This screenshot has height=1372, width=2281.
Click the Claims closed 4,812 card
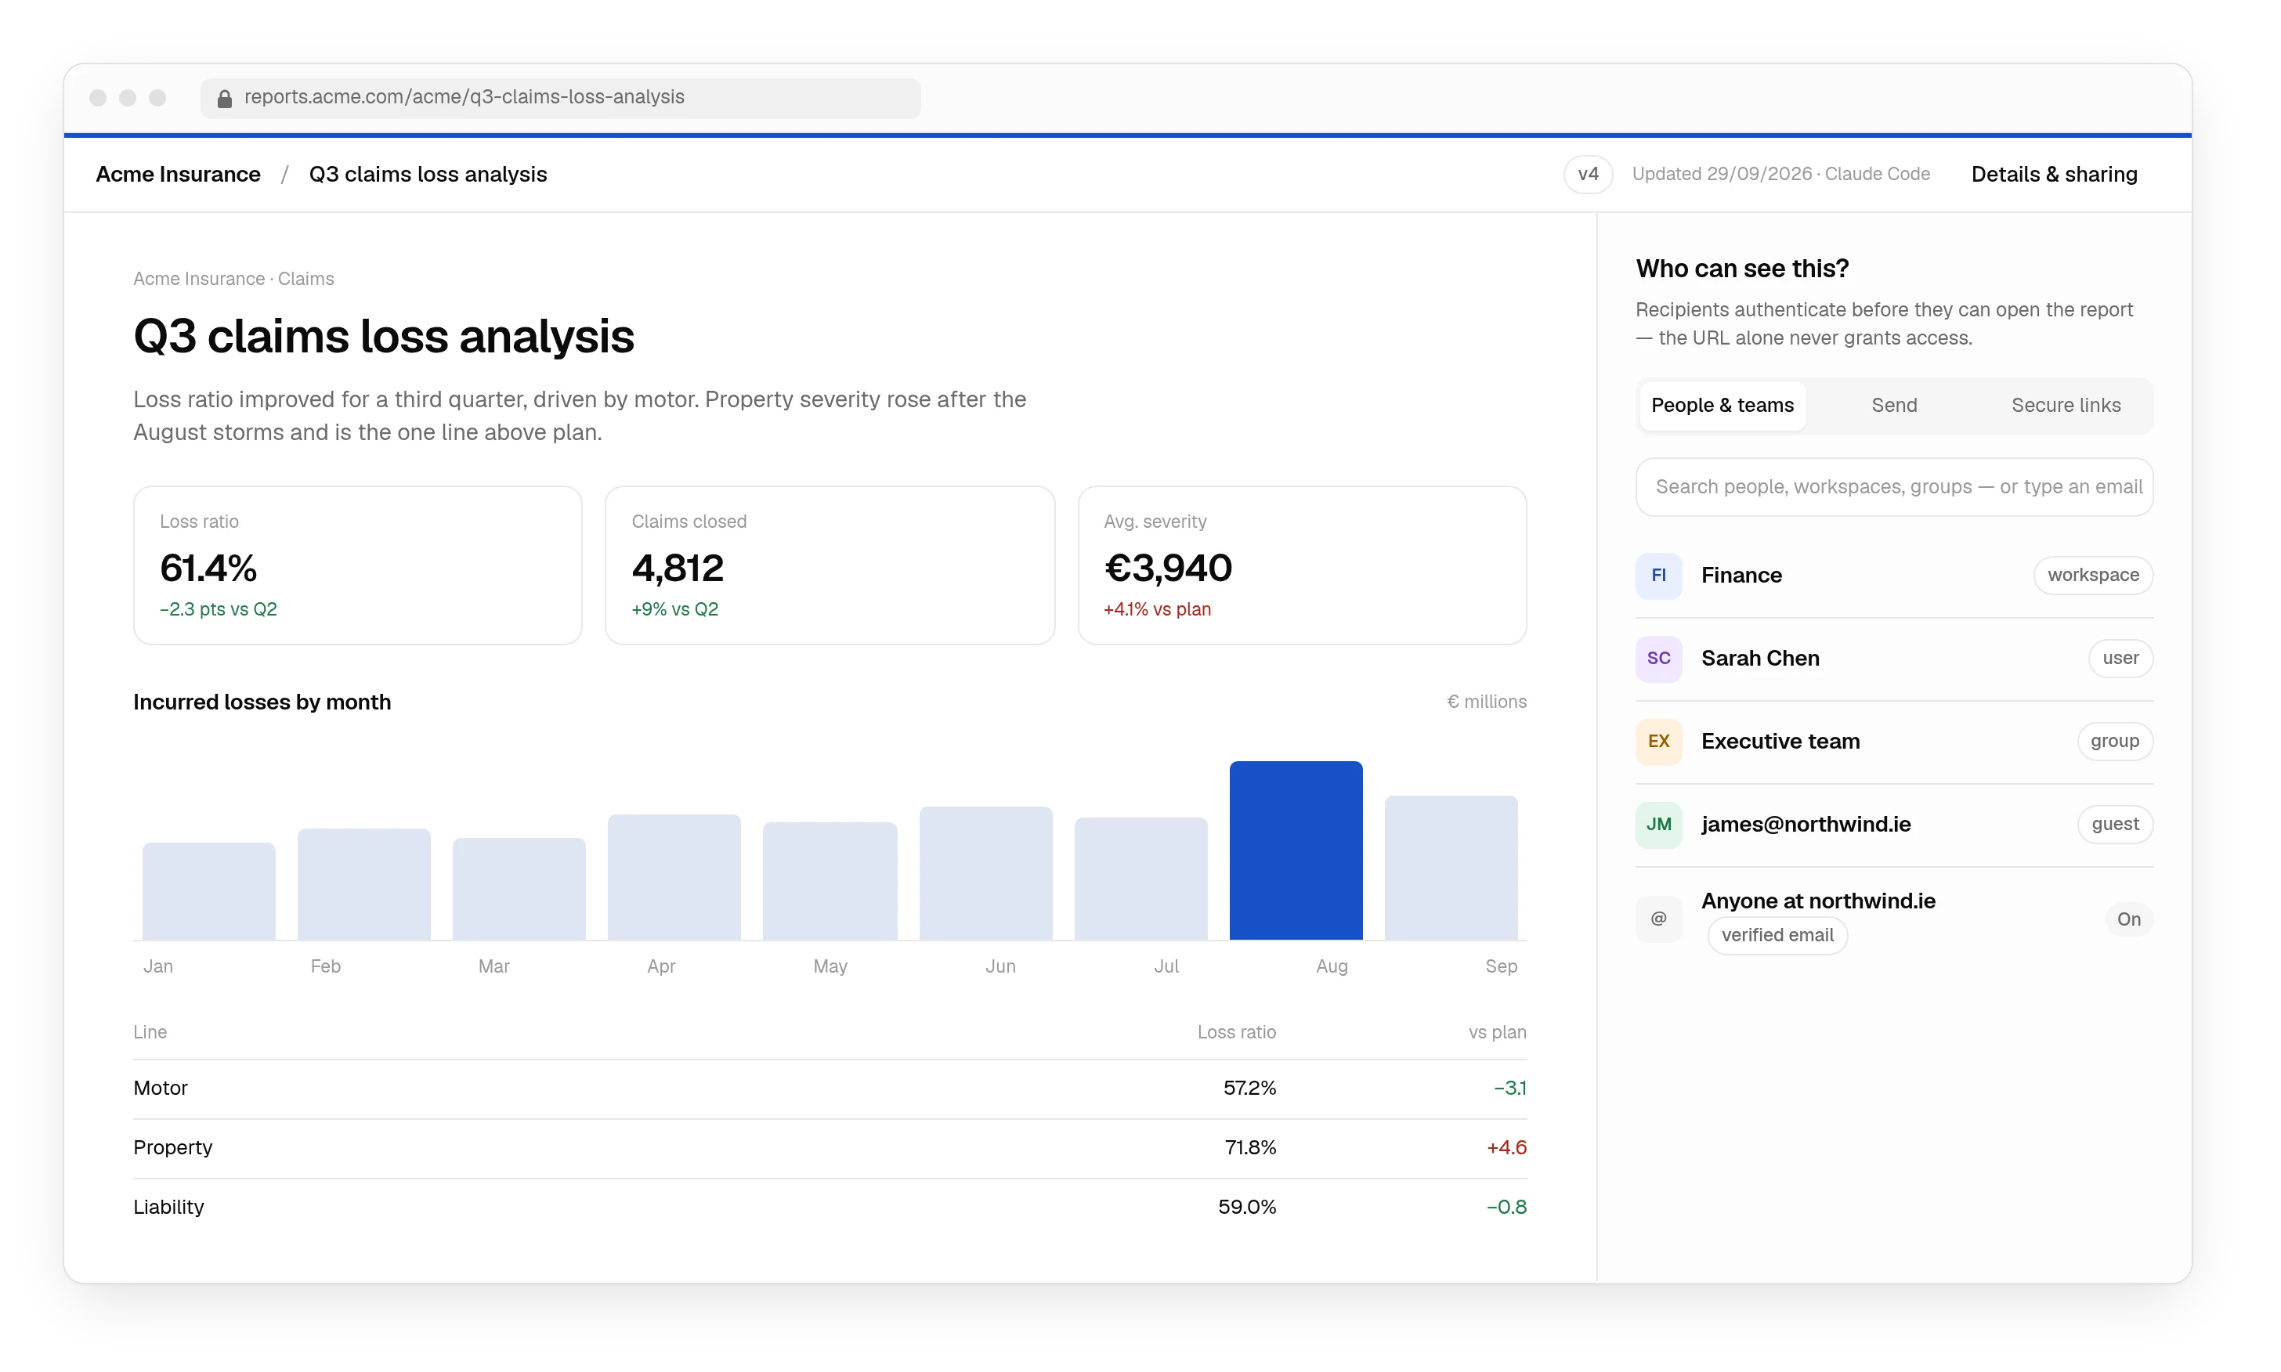coord(830,566)
